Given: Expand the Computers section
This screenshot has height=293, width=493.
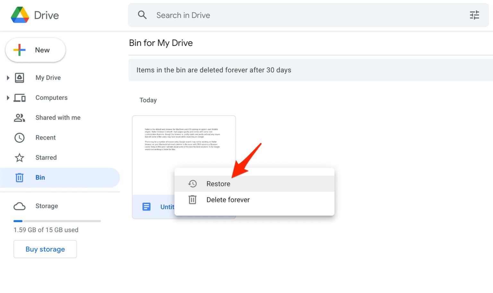Looking at the screenshot, I should [8, 97].
